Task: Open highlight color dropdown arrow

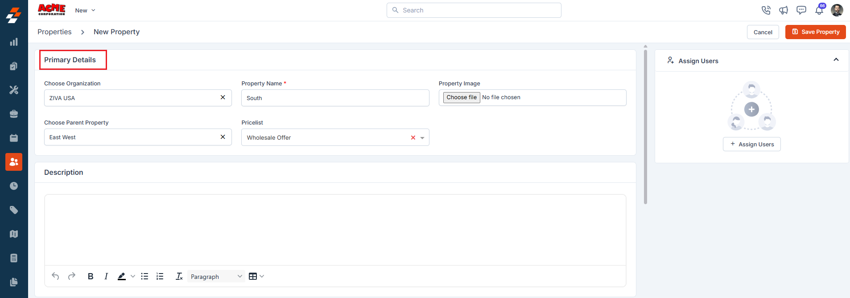Action: [133, 276]
